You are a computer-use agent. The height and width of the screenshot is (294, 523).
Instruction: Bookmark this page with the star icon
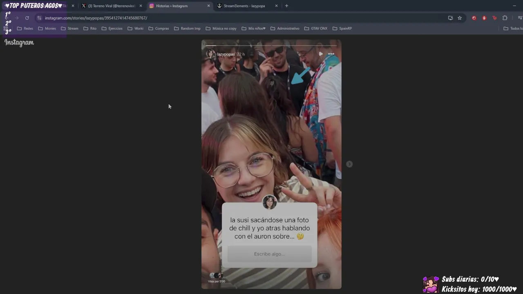click(460, 18)
